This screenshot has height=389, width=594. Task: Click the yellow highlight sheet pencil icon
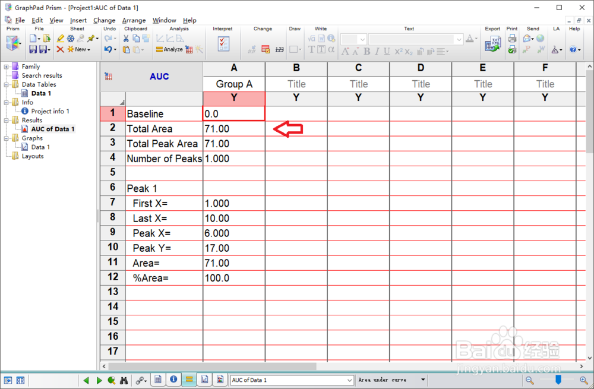(x=60, y=39)
